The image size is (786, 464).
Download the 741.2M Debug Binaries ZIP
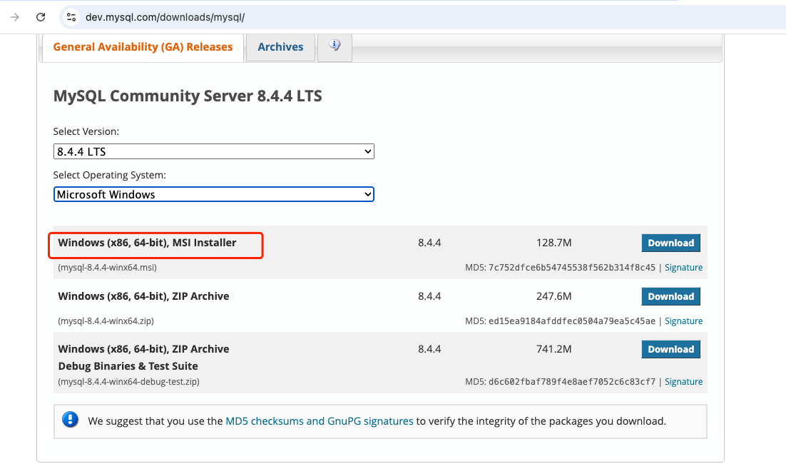670,349
